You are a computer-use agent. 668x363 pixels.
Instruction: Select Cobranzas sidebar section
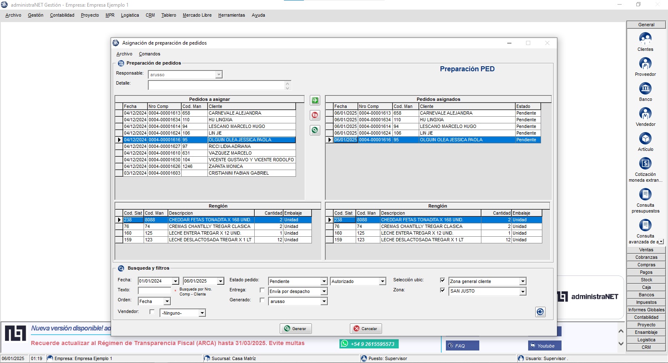click(646, 258)
